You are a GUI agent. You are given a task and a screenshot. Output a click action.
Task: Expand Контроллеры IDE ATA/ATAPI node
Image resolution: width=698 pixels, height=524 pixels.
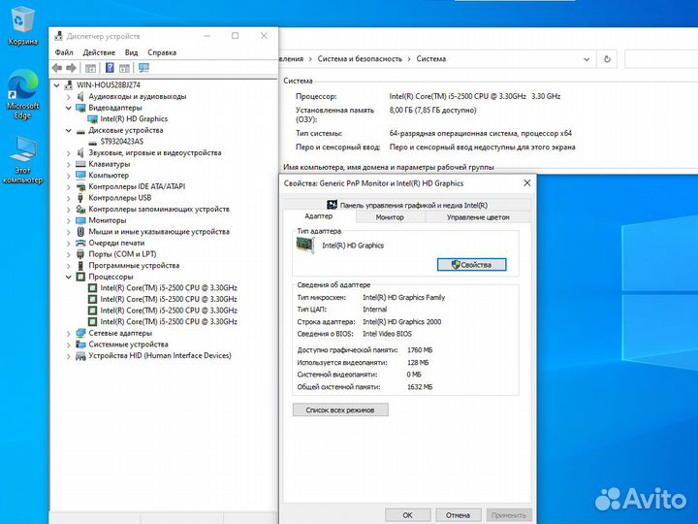[69, 186]
